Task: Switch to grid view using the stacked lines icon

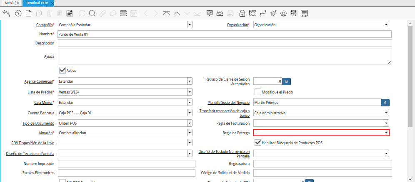Action: (123, 13)
